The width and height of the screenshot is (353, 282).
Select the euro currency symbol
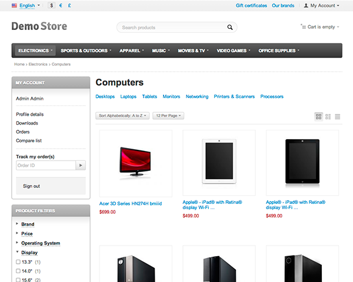pos(61,5)
